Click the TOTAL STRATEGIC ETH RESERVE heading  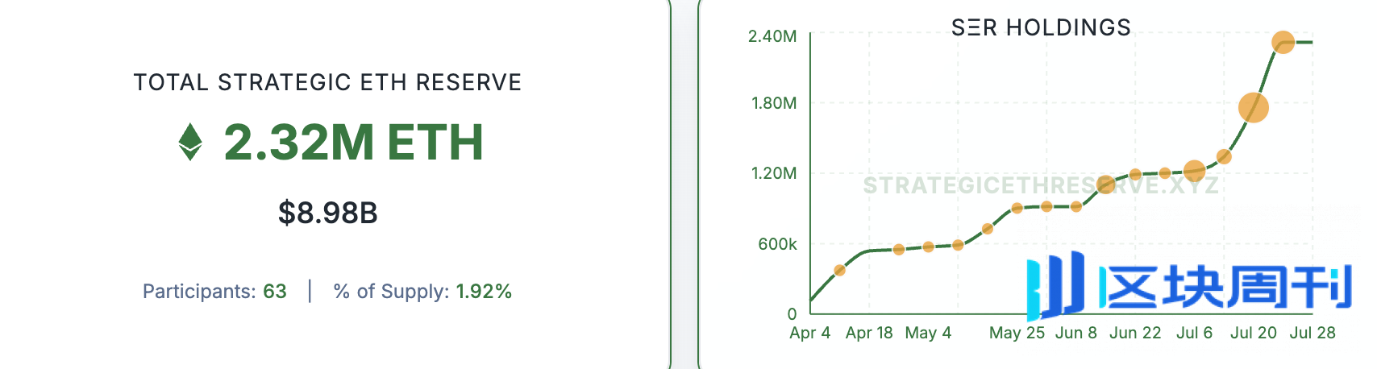(x=328, y=82)
